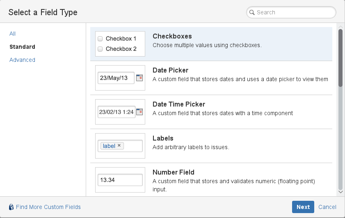Click the calendar icon in Date Time Picker preview

[x=139, y=111]
